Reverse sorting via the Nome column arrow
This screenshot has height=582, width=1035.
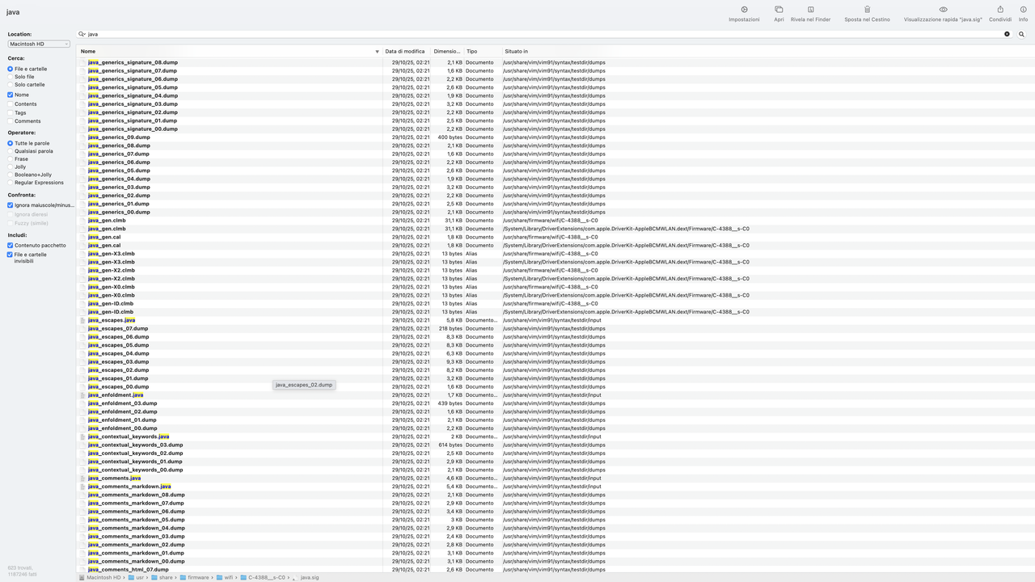(x=377, y=51)
